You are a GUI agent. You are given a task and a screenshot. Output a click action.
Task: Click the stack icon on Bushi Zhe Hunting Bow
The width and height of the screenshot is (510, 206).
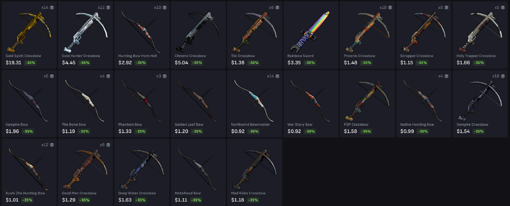(x=51, y=145)
